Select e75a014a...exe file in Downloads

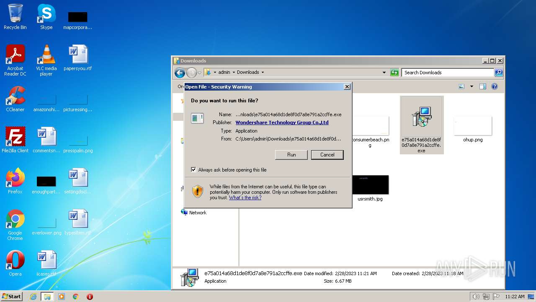click(421, 125)
